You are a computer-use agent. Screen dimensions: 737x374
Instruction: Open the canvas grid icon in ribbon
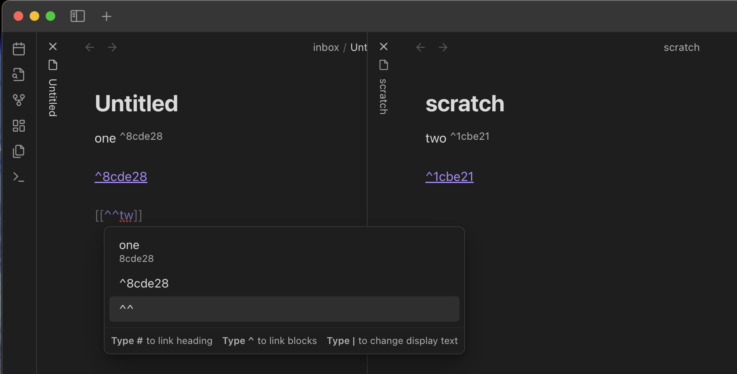19,126
